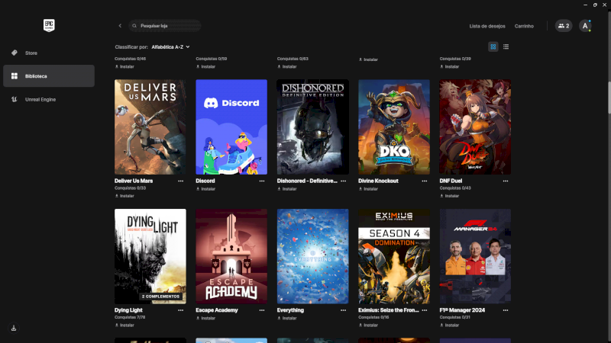Screen dimensions: 611x343
Task: Click Instalar under Discord
Action: tap(205, 188)
